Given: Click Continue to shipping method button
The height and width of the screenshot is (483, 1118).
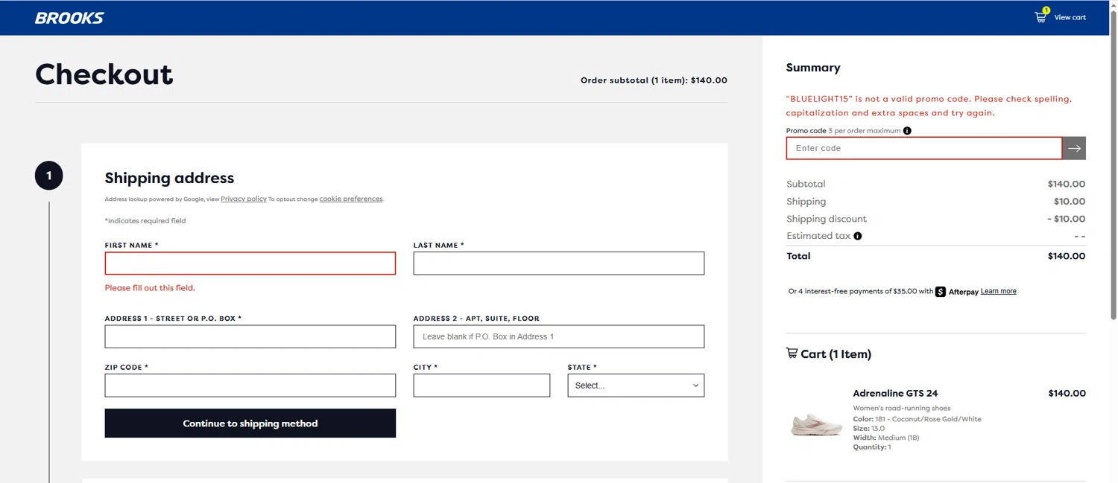Looking at the screenshot, I should coord(250,423).
